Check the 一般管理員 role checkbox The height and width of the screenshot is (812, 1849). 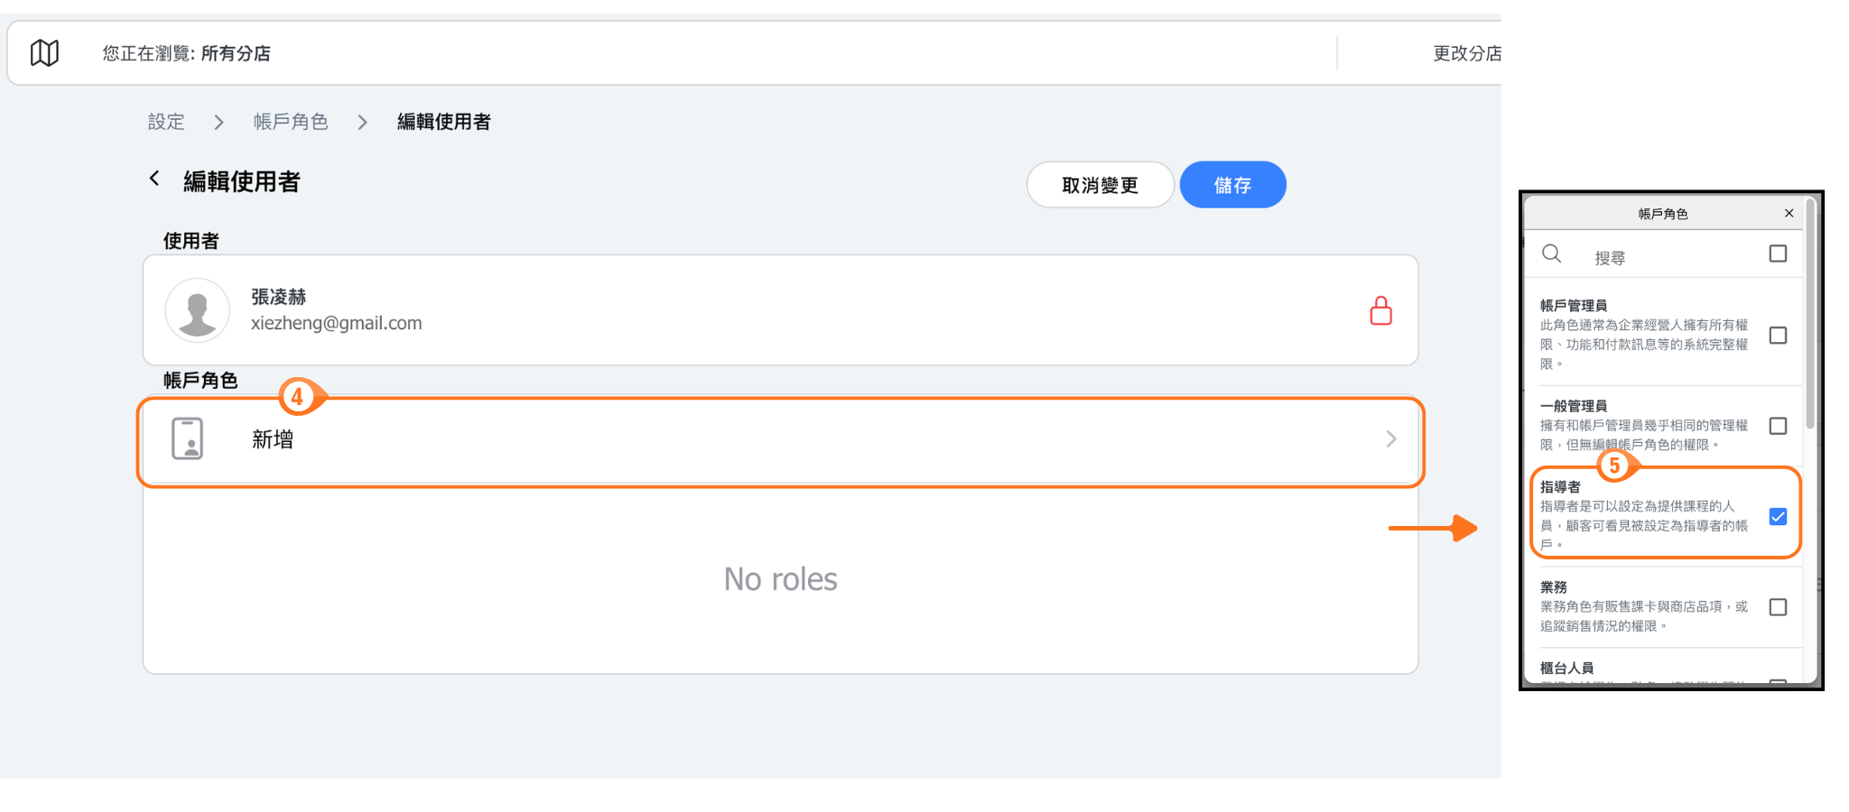click(1778, 426)
